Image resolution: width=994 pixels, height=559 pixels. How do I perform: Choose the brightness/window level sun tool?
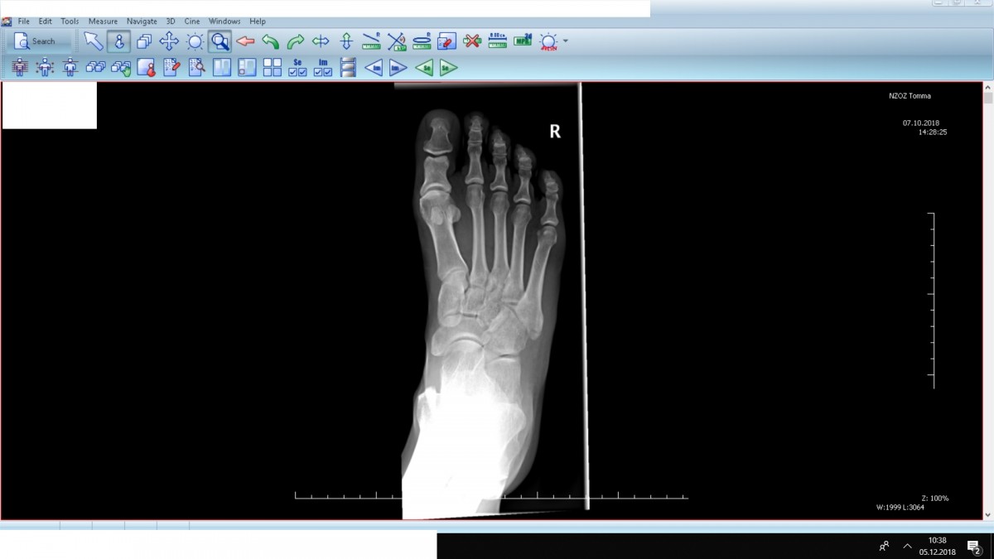coord(195,41)
